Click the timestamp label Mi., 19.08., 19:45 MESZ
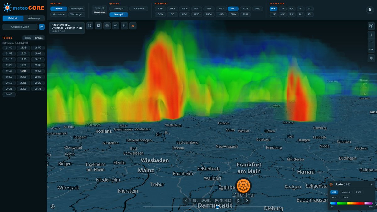 click(x=212, y=200)
